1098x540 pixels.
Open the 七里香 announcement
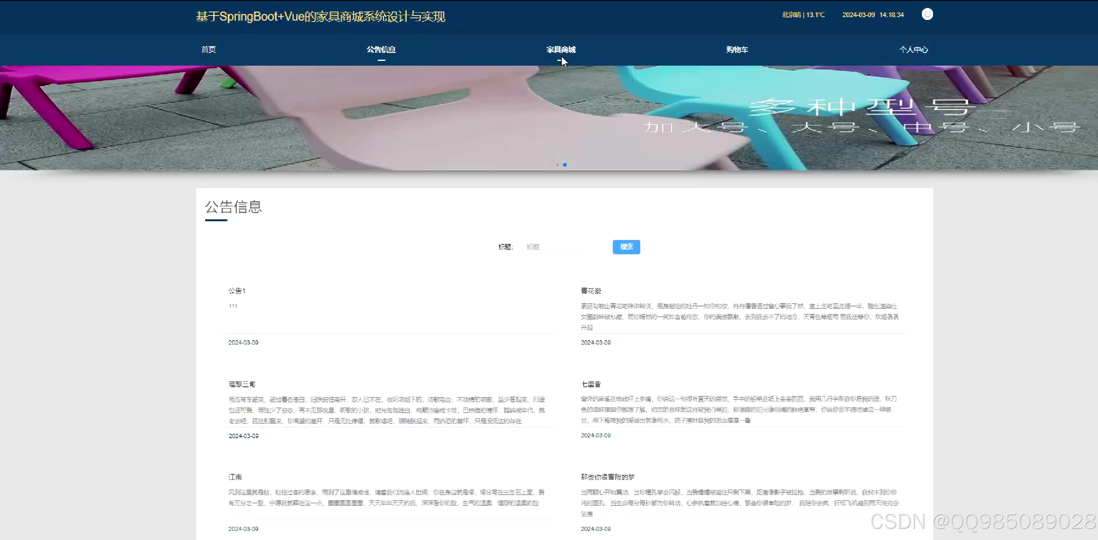(591, 384)
